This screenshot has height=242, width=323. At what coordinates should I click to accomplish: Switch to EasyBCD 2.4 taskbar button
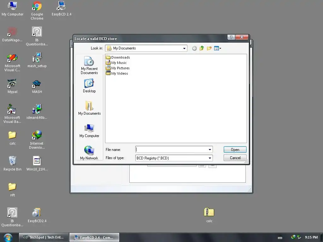[x=94, y=237]
